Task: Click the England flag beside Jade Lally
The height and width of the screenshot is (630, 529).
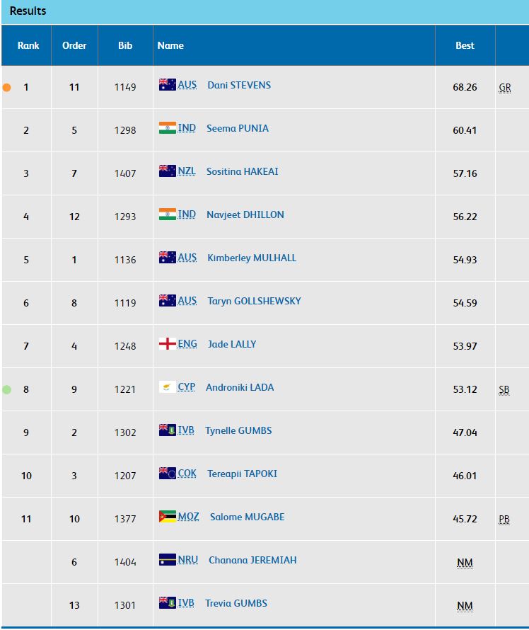Action: [167, 344]
